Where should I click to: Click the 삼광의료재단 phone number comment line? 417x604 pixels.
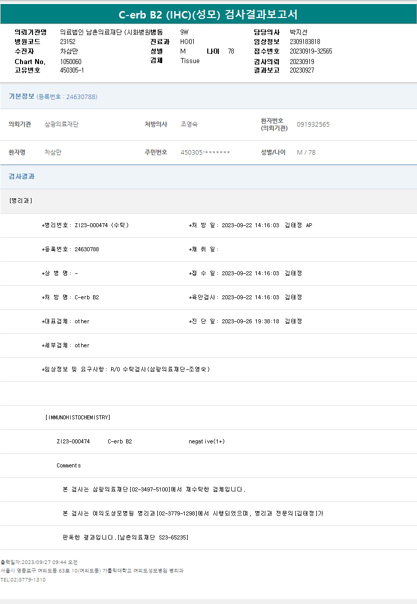pos(154,489)
